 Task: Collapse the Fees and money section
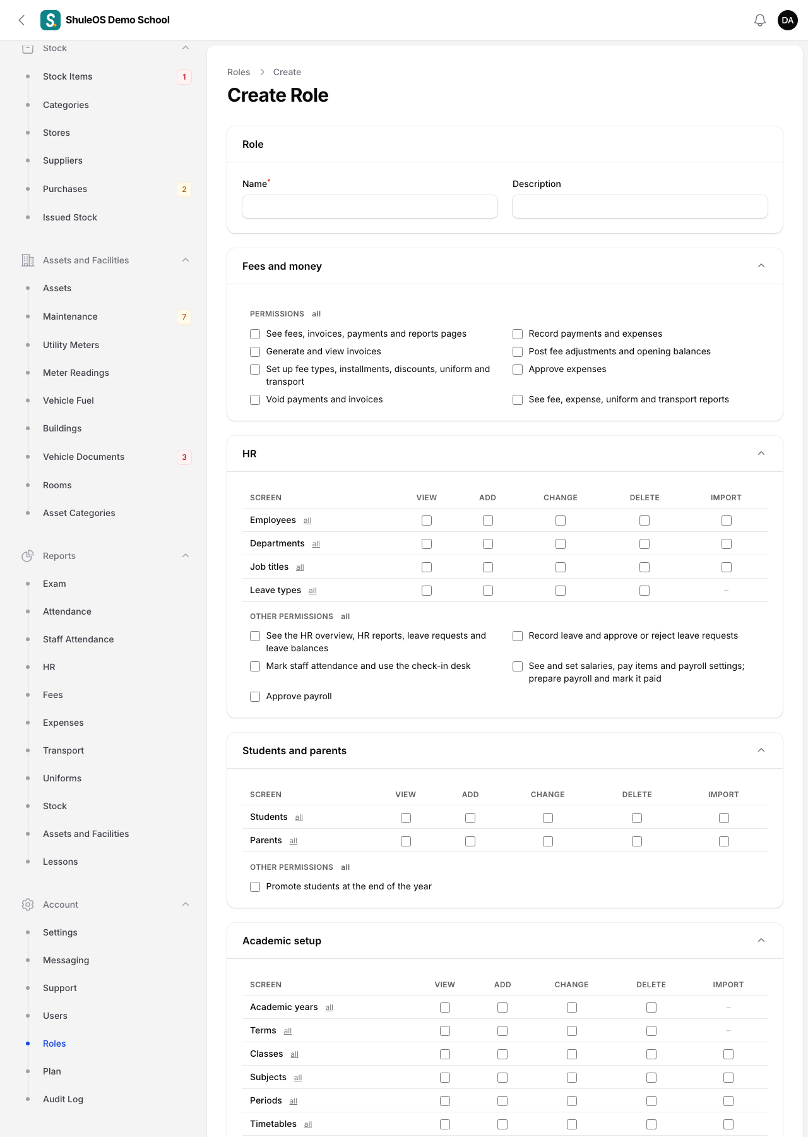(761, 266)
